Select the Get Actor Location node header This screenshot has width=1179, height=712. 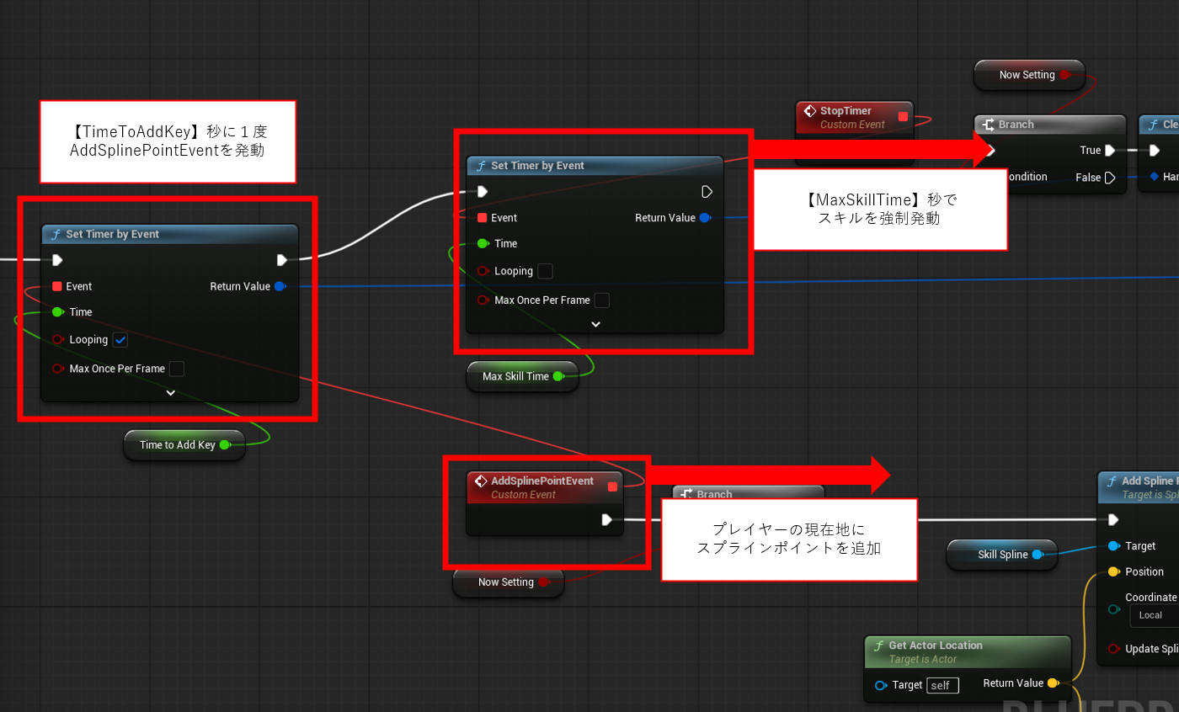(935, 646)
